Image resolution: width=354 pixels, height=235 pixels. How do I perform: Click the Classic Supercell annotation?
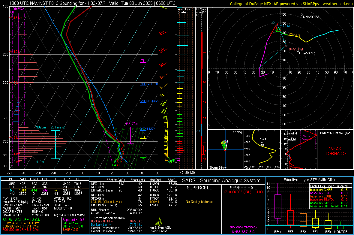(x=307, y=138)
